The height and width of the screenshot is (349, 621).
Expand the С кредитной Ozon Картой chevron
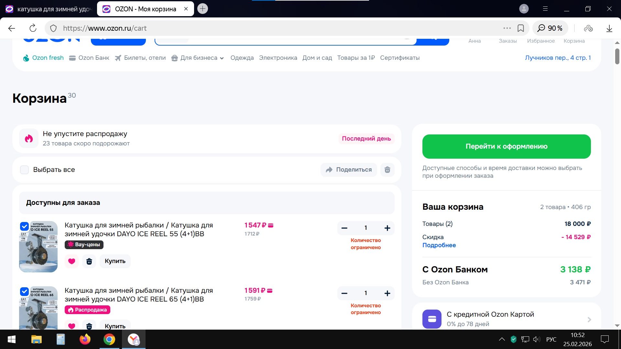coord(589,319)
